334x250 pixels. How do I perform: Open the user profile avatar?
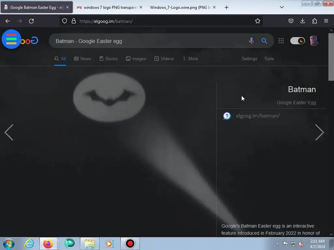tap(314, 41)
